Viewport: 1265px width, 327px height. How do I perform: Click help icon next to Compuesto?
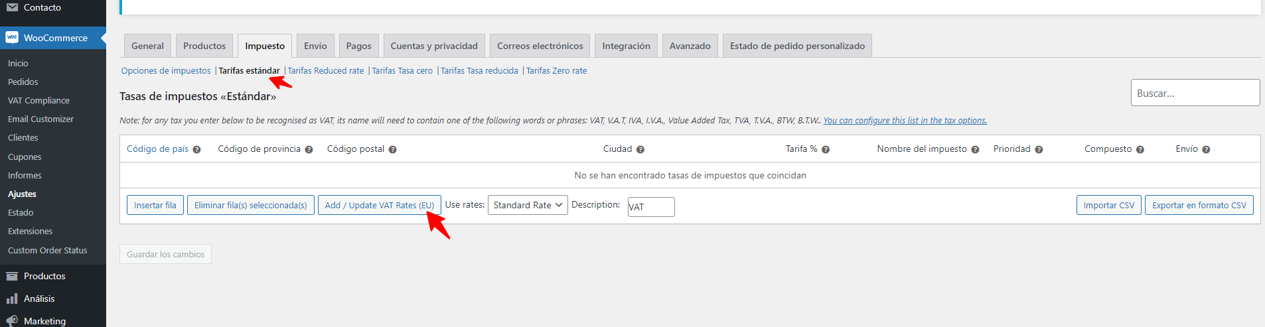1140,150
